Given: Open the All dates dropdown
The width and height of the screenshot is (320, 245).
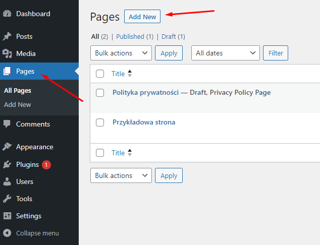Looking at the screenshot, I should pos(226,53).
